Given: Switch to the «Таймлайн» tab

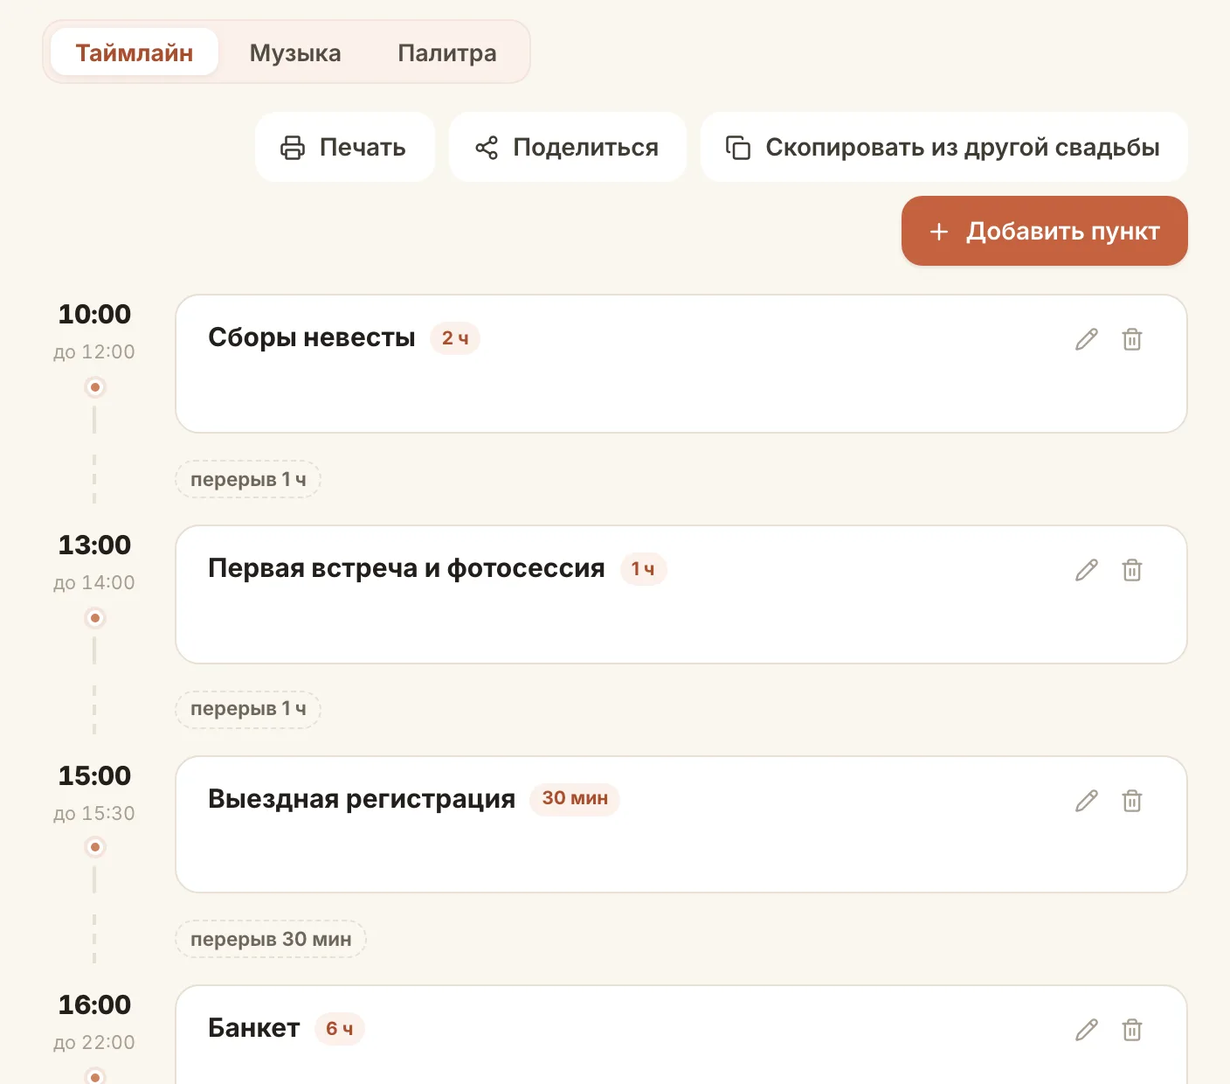Looking at the screenshot, I should [x=135, y=52].
